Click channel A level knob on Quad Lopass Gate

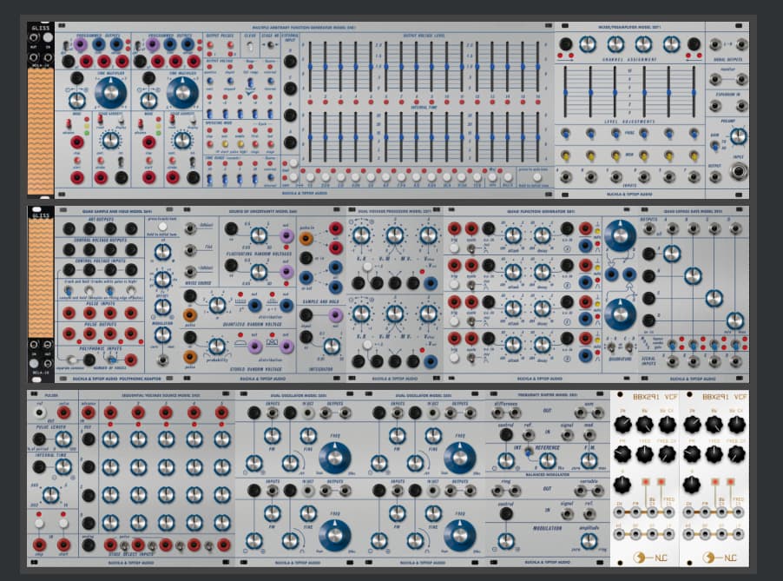(x=672, y=254)
